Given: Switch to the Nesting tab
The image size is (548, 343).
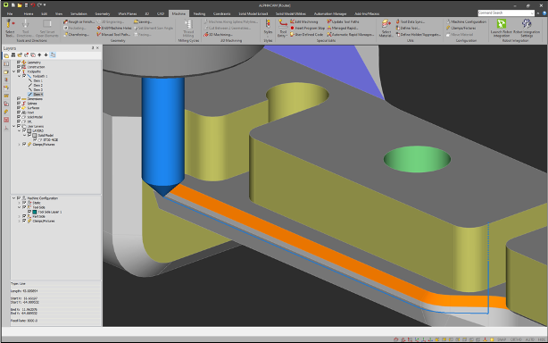Looking at the screenshot, I should pyautogui.click(x=199, y=13).
